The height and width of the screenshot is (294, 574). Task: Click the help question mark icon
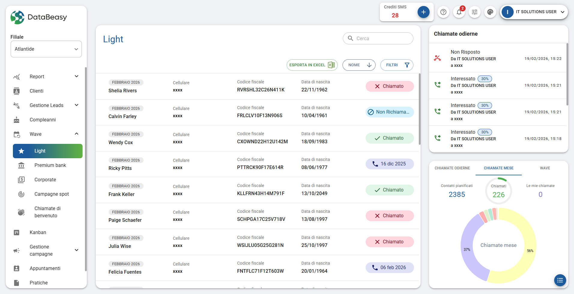click(443, 12)
